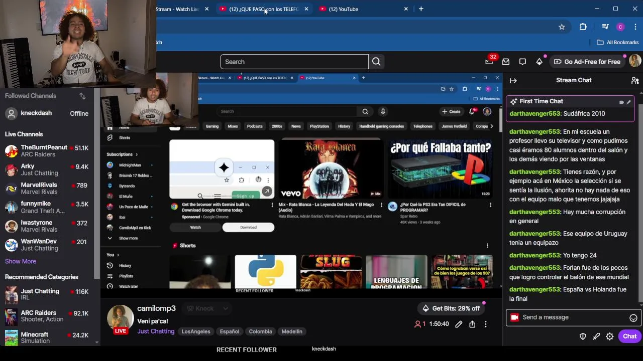Close the ¿QUE PASO con los TELEFO tab
Screen dimensions: 643x361
click(x=306, y=9)
